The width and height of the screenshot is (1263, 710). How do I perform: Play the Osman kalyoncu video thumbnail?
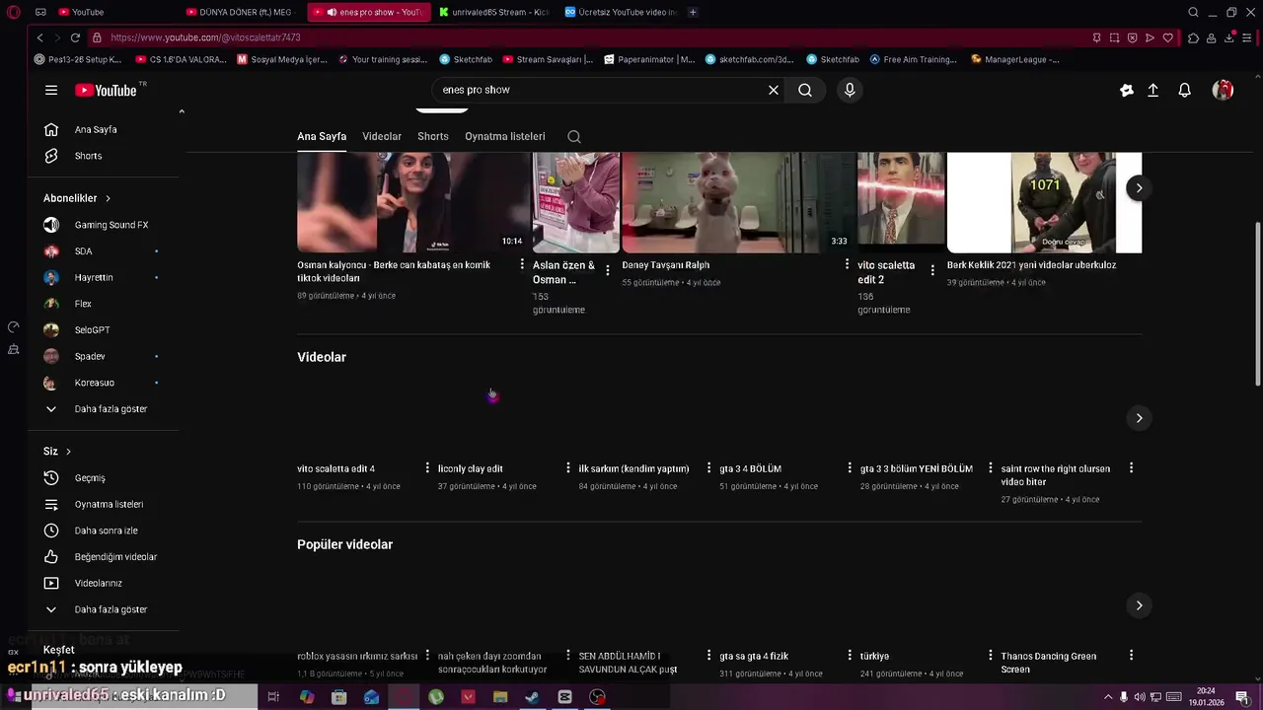coord(413,202)
